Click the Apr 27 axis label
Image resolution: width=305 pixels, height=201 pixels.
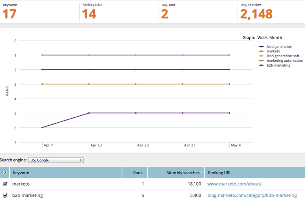(x=190, y=145)
